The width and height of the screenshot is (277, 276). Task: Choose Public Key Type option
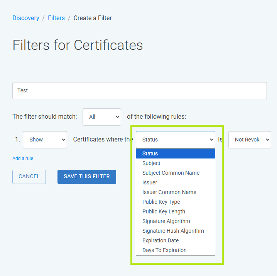click(x=176, y=202)
